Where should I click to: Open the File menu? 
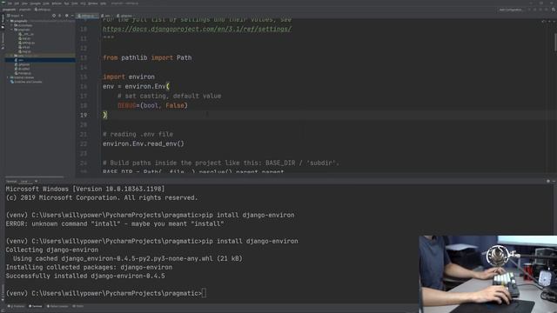10,3
